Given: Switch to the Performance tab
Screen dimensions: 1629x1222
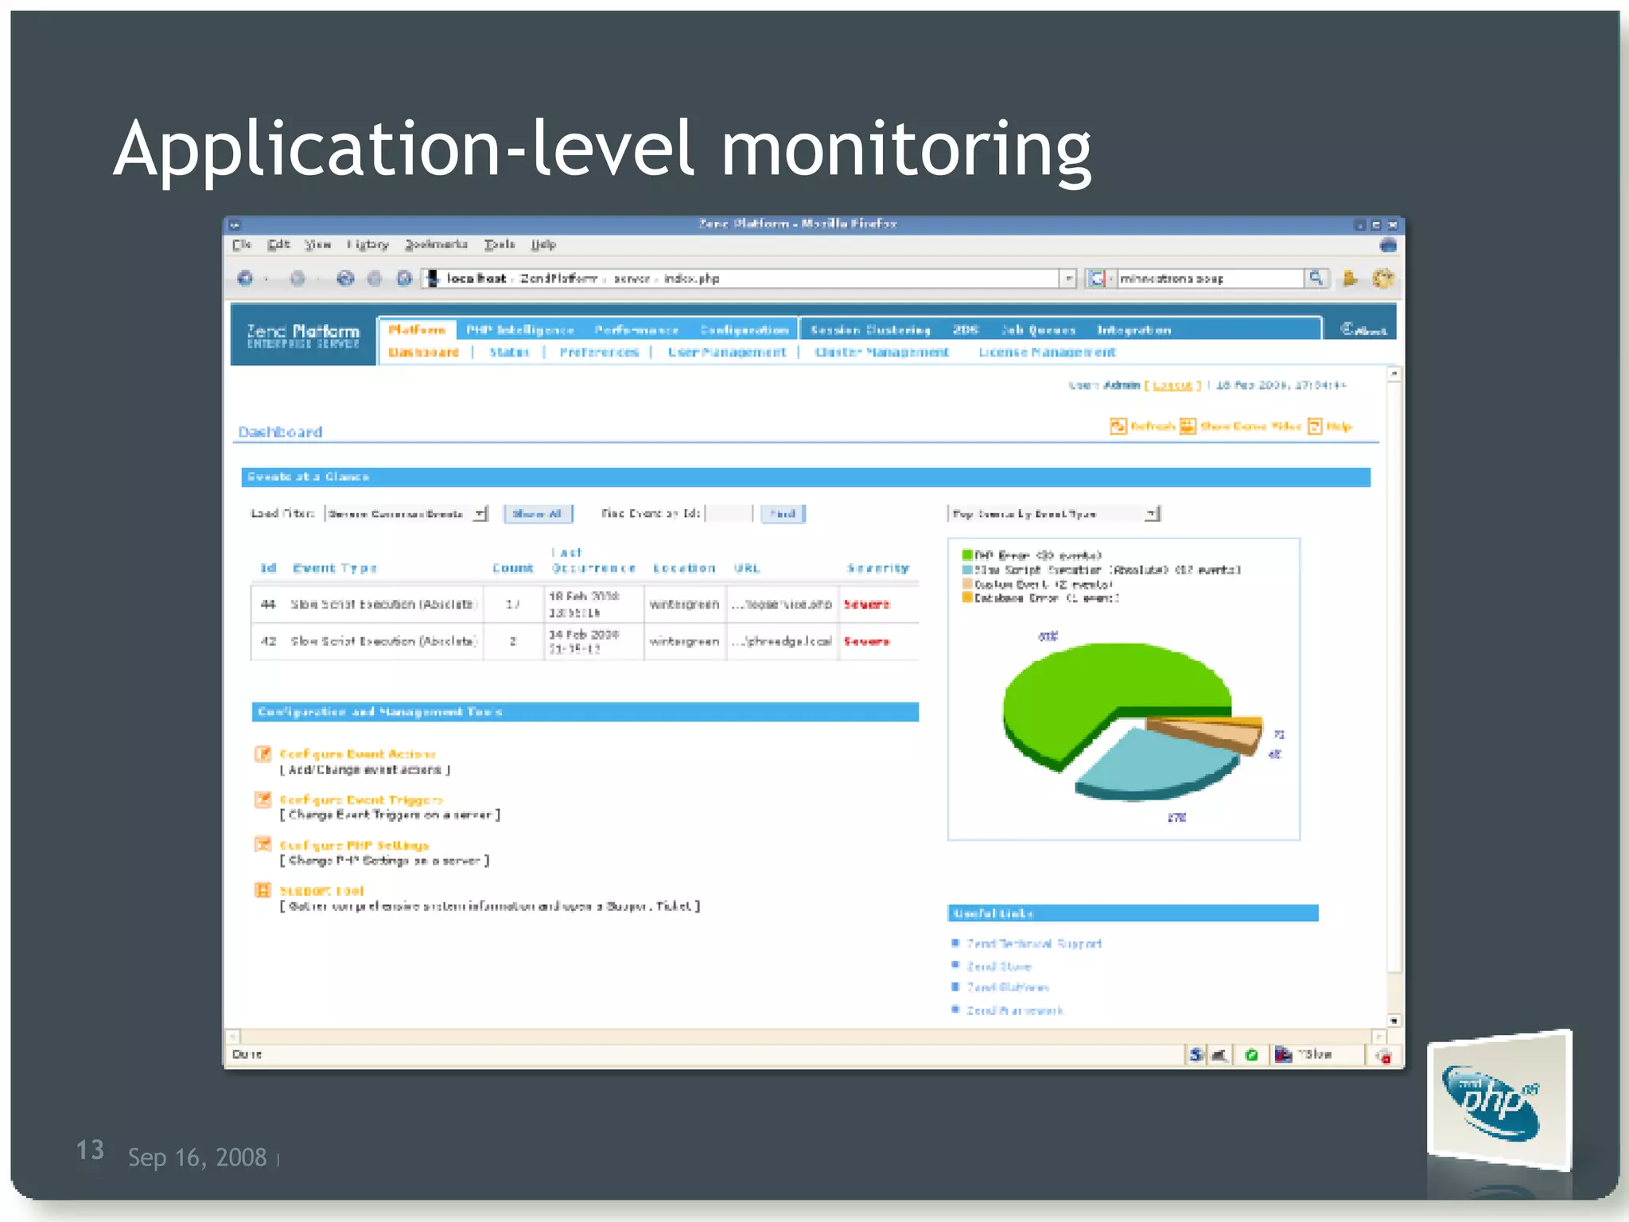Looking at the screenshot, I should pos(636,329).
